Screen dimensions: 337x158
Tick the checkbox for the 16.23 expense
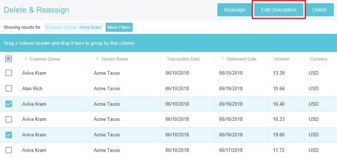click(9, 119)
